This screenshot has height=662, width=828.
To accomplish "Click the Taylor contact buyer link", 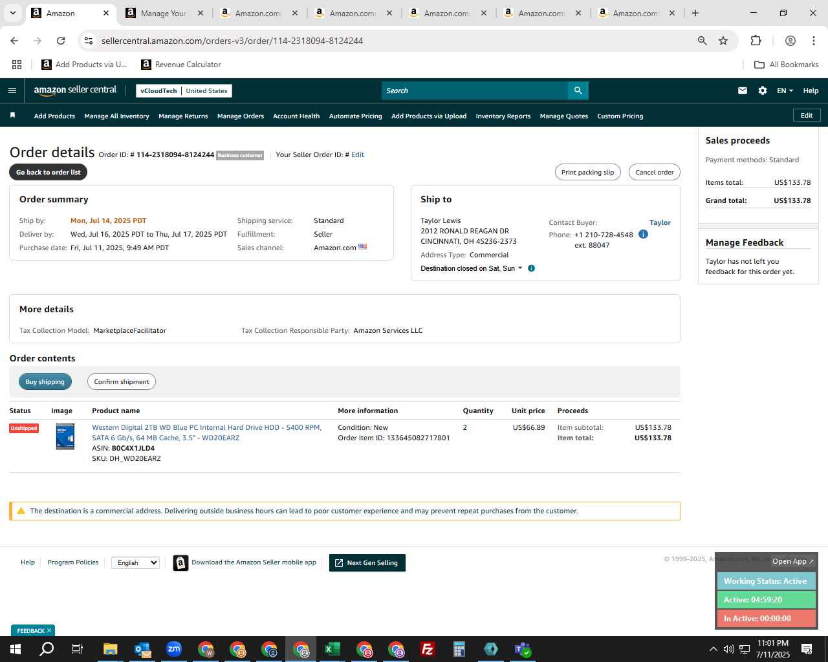I will 660,222.
